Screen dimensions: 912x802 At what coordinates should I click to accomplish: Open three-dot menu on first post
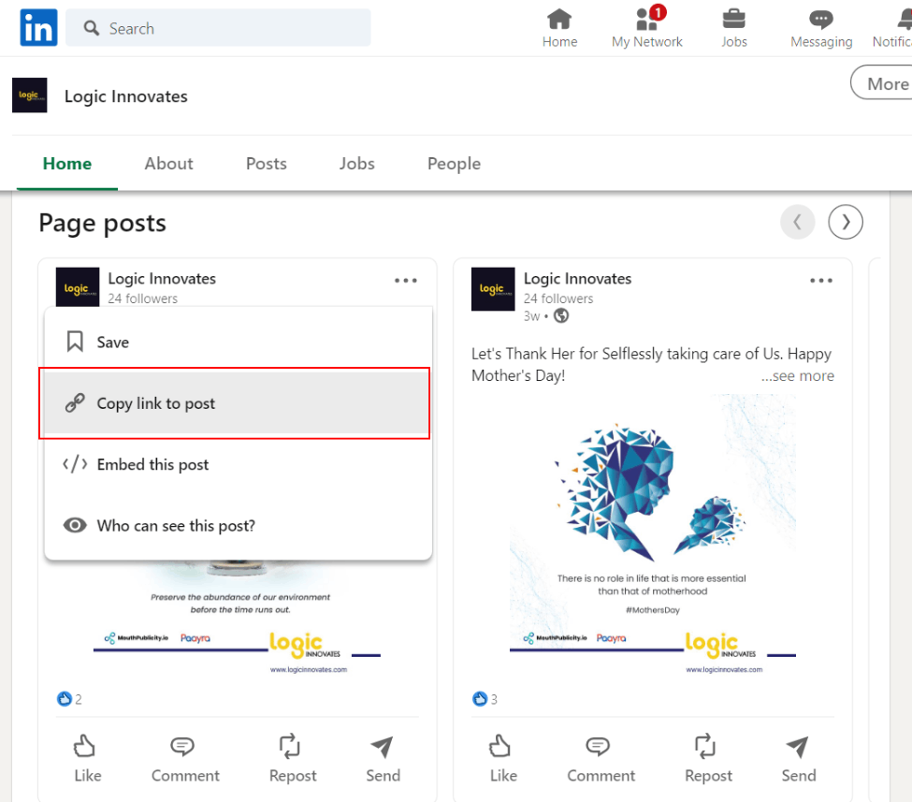click(405, 281)
